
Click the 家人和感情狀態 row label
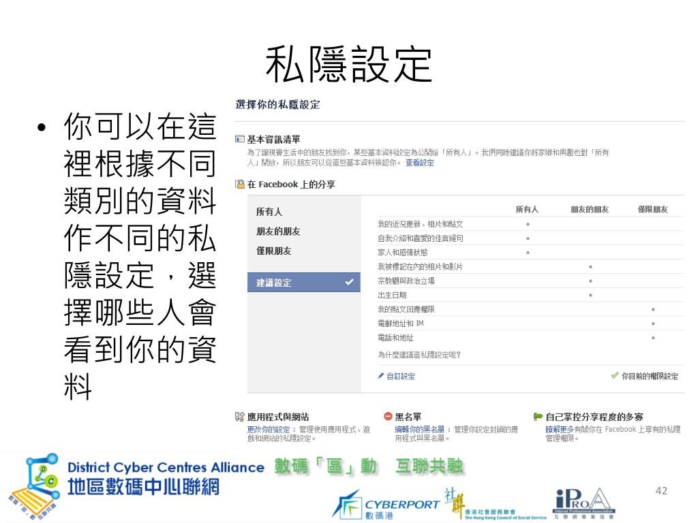402,253
